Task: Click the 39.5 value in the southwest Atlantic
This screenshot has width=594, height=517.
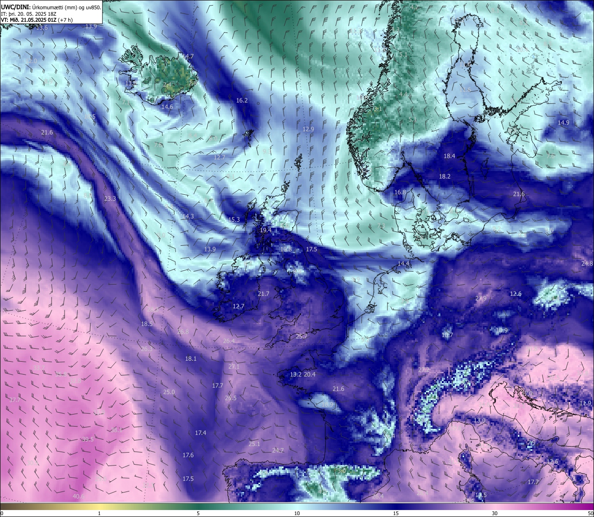Action: pos(88,439)
